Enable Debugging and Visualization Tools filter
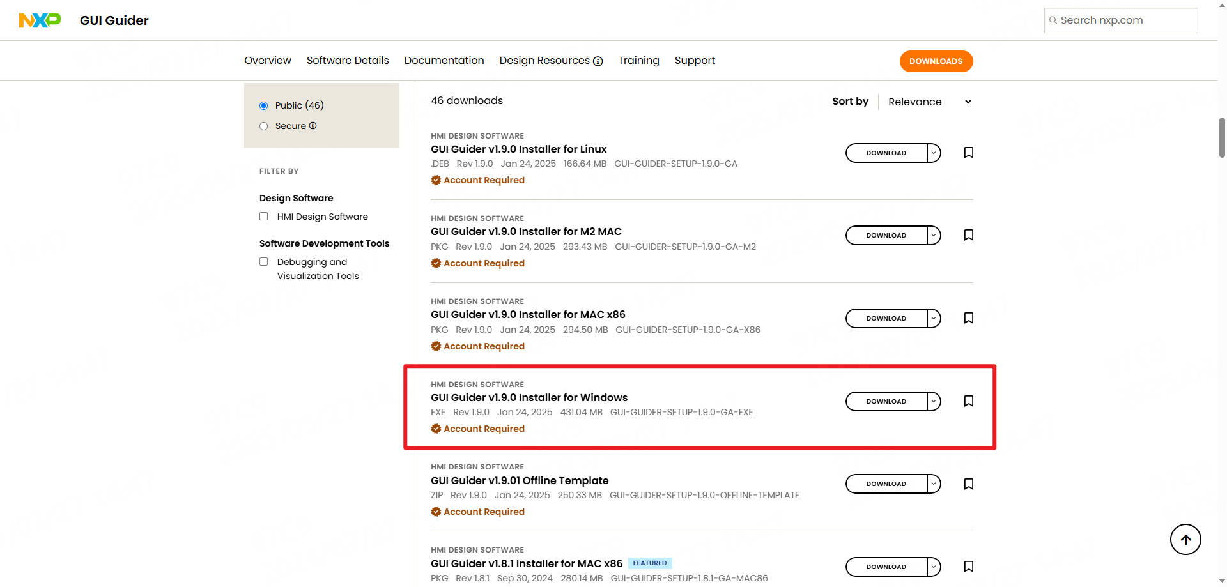The height and width of the screenshot is (587, 1227). 263,262
